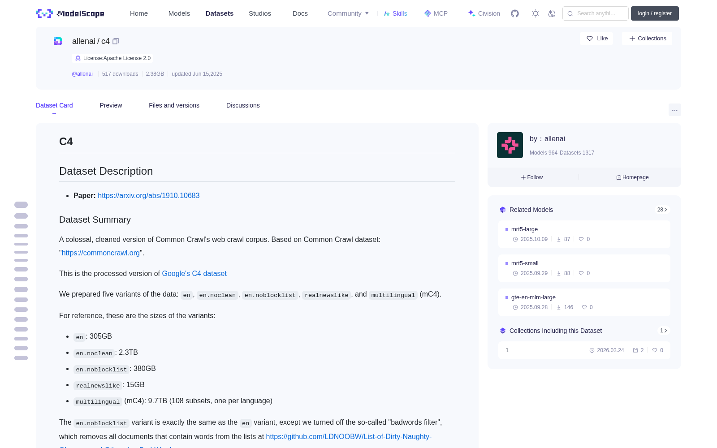This screenshot has width=717, height=448.
Task: Click the collection heart icon
Action: 655,350
